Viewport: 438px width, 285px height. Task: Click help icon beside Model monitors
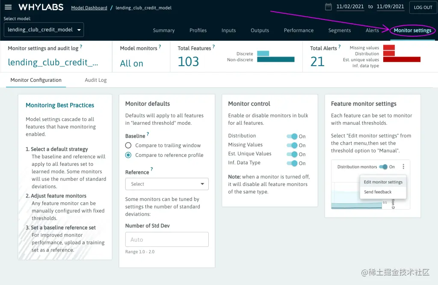(160, 47)
